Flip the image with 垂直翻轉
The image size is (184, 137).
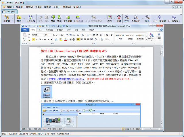coord(68,19)
